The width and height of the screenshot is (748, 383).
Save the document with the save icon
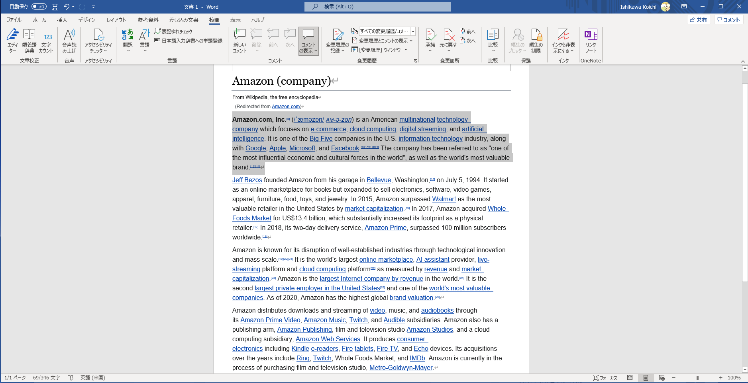(x=55, y=7)
